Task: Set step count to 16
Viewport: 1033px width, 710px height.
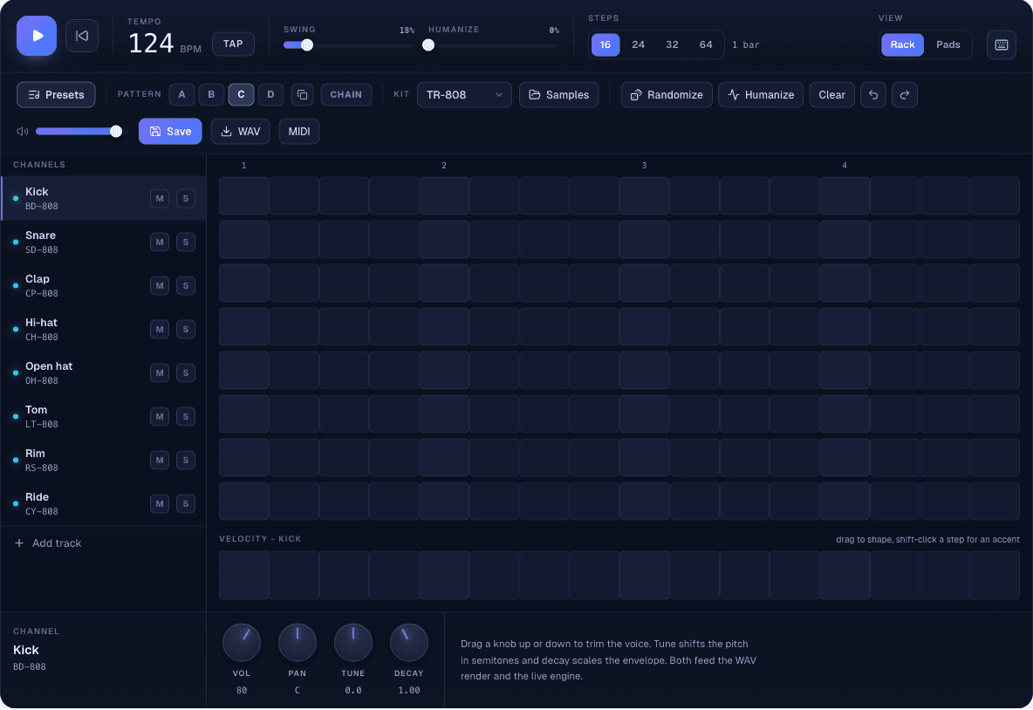Action: (605, 44)
